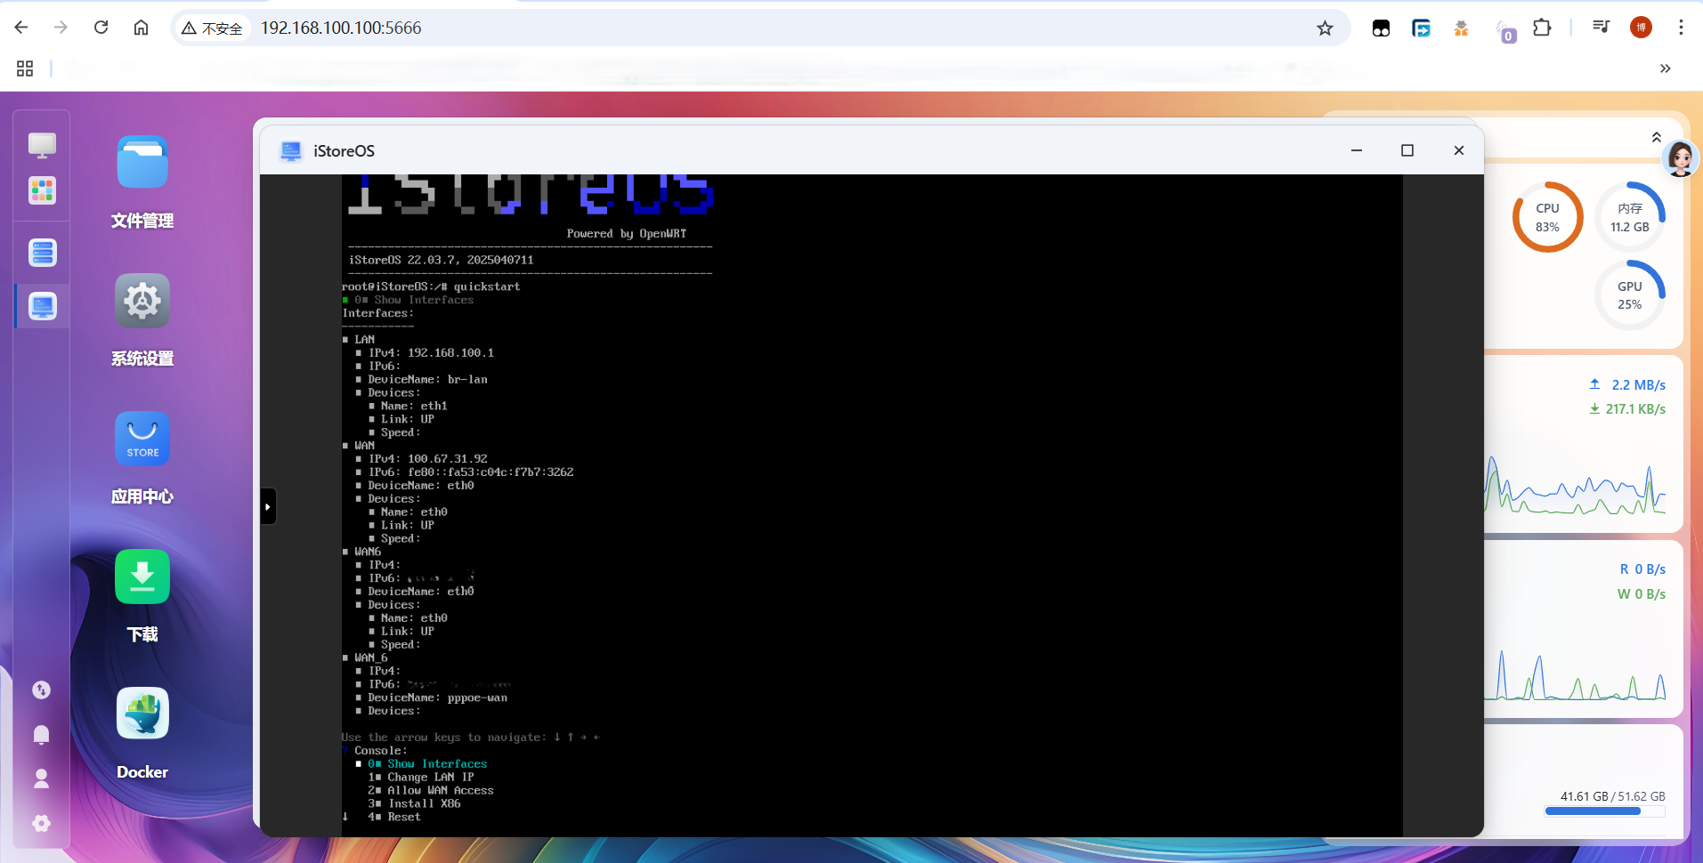Screen dimensions: 1703x863
Task: Minimize the iStoreOS window
Action: (x=1357, y=150)
